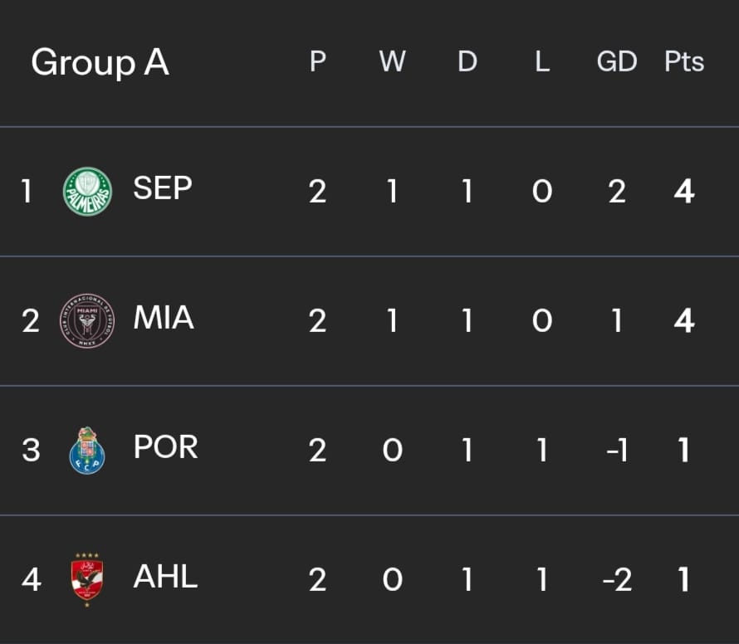The height and width of the screenshot is (644, 739).
Task: Click the L column header
Action: (x=542, y=61)
